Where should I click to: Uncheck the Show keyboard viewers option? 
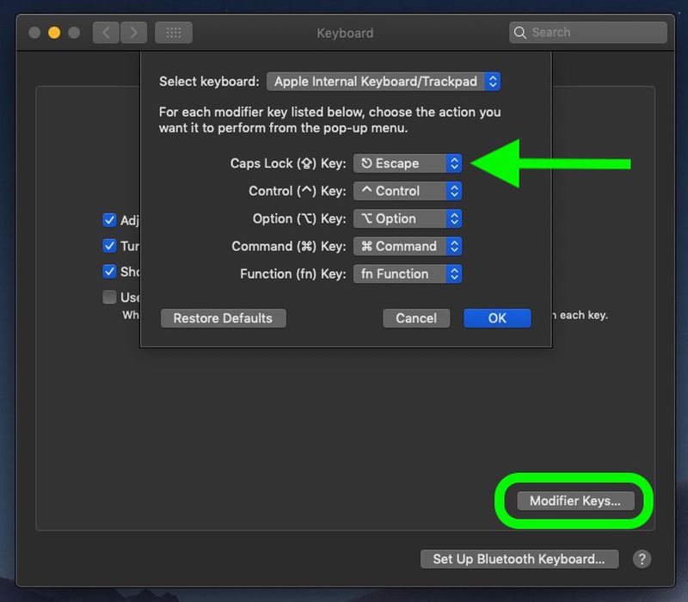(x=109, y=272)
